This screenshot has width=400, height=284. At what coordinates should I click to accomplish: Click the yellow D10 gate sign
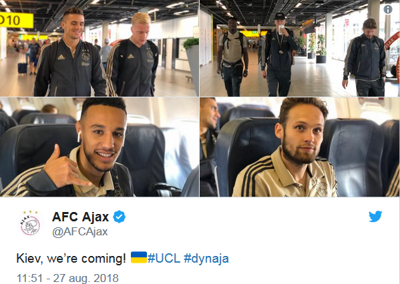(16, 20)
